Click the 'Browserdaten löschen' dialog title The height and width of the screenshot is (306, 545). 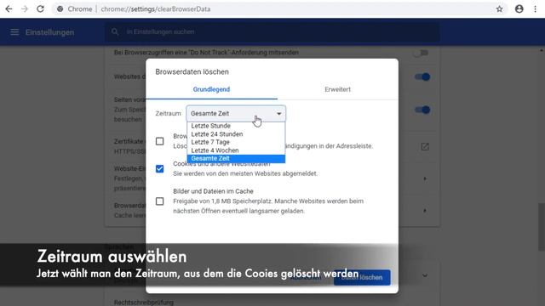pos(192,71)
